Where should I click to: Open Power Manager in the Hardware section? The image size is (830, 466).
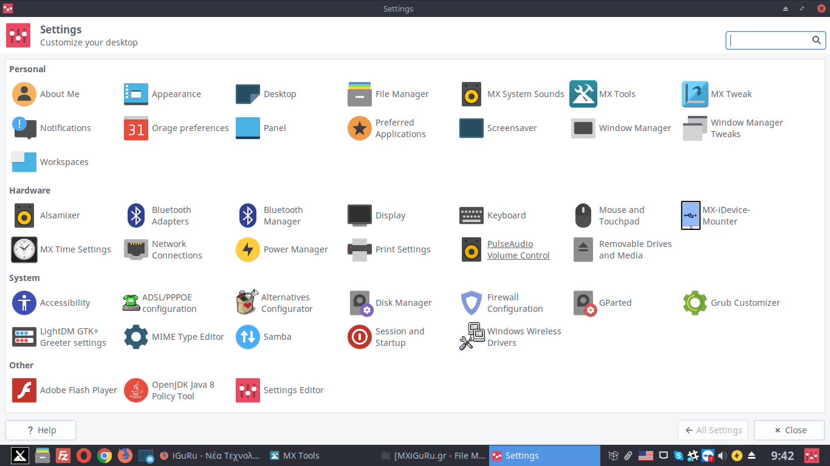pyautogui.click(x=282, y=249)
